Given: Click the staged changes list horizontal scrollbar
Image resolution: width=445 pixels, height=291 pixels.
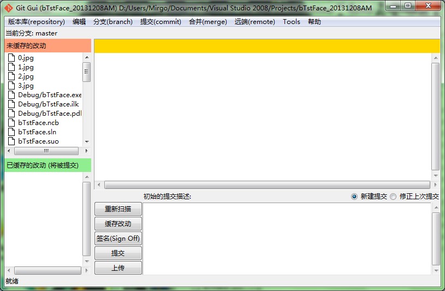Looking at the screenshot, I should [48, 271].
